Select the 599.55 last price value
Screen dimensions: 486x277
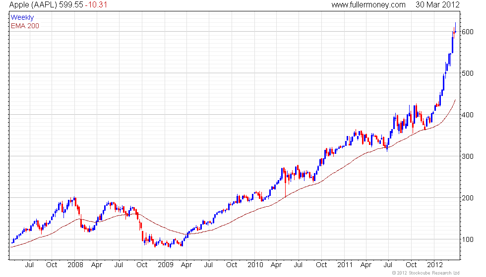(x=71, y=4)
